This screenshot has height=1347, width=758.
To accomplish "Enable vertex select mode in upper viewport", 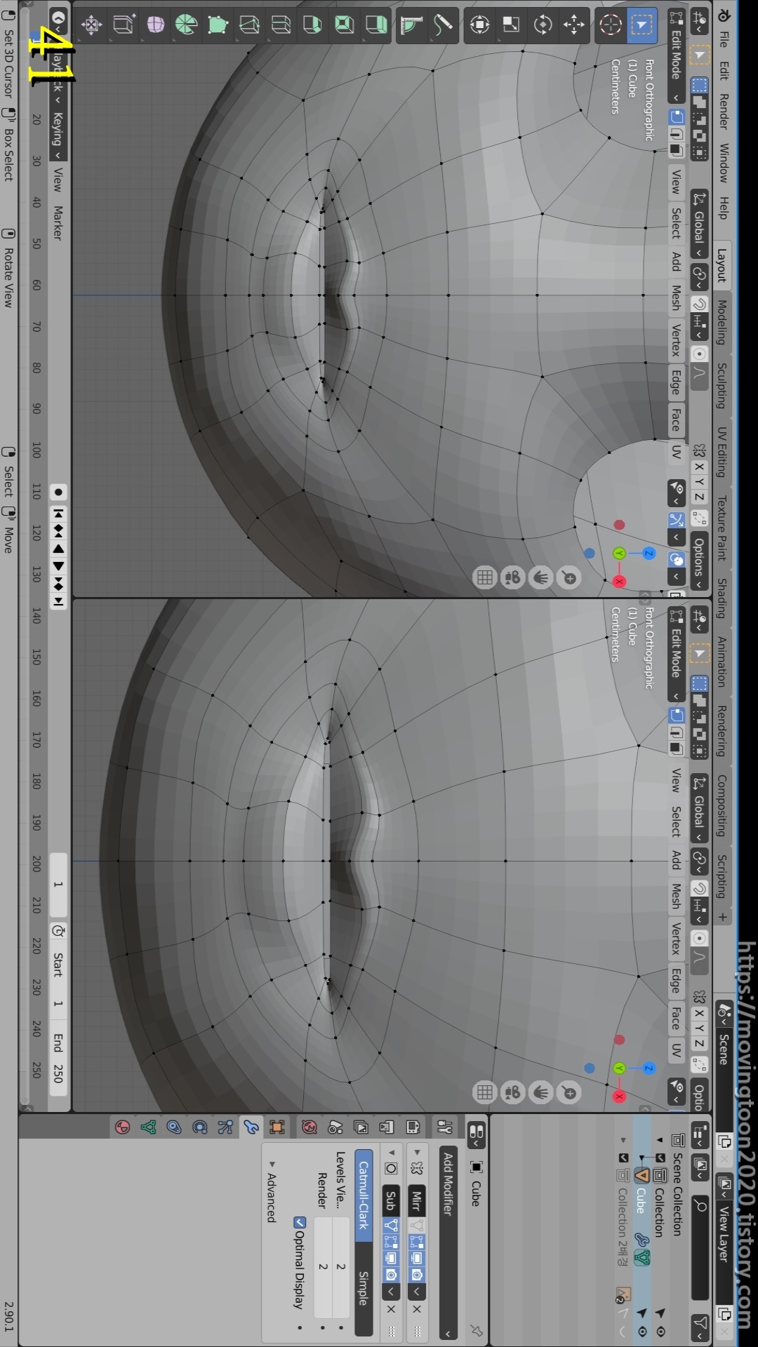I will 677,116.
